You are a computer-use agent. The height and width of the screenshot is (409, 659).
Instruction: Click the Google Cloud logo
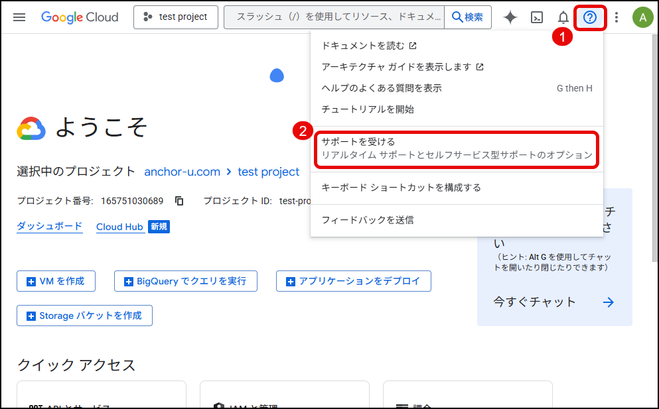[x=80, y=17]
